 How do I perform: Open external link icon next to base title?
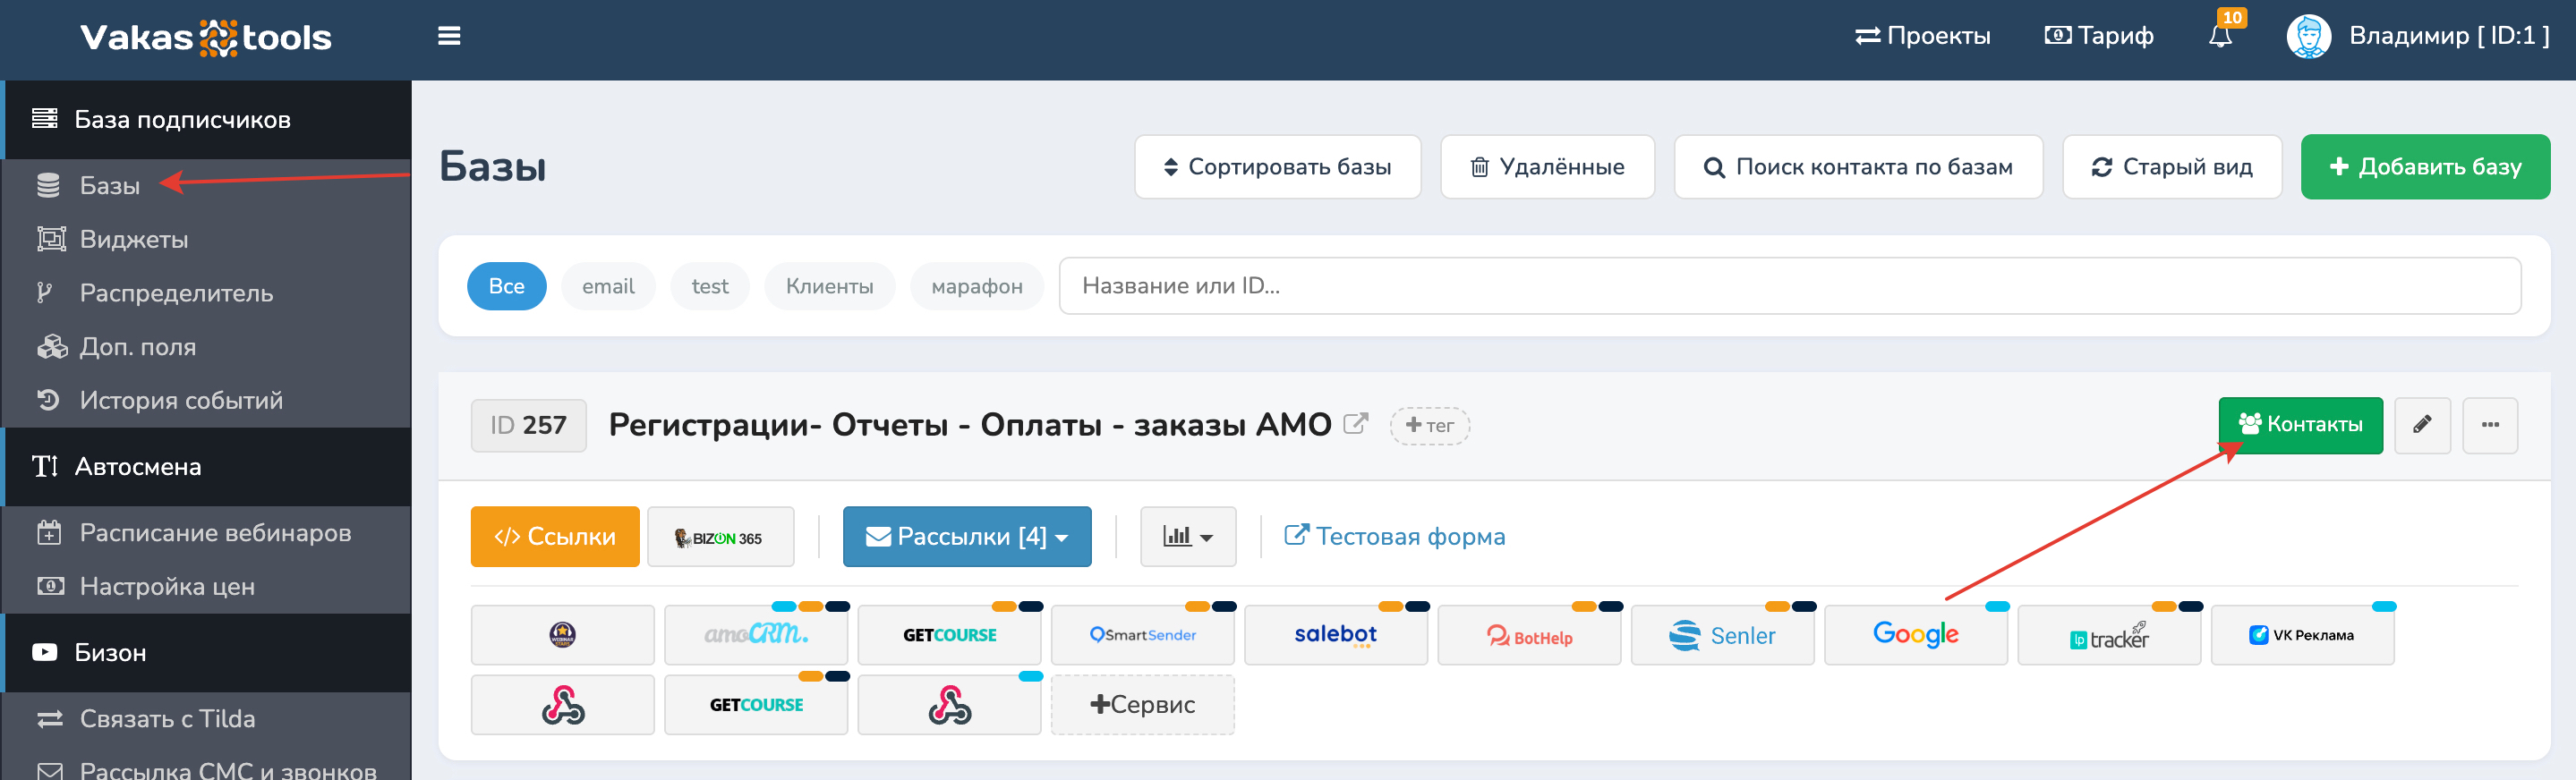tap(1355, 424)
